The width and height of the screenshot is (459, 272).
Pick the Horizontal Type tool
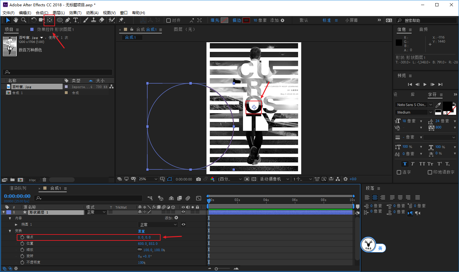(x=76, y=20)
